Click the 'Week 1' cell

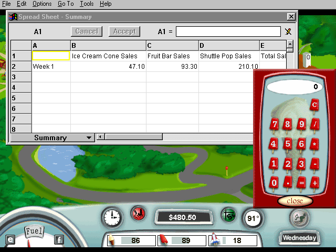pyautogui.click(x=51, y=67)
